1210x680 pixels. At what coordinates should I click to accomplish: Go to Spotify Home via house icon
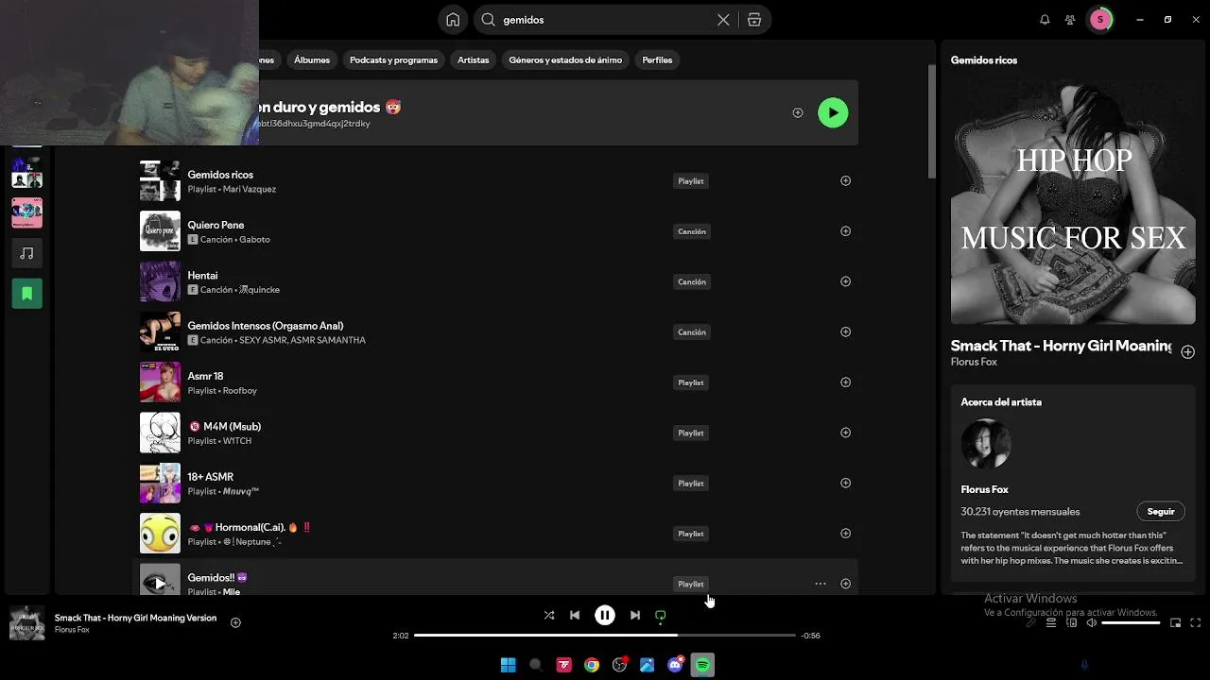tap(453, 20)
